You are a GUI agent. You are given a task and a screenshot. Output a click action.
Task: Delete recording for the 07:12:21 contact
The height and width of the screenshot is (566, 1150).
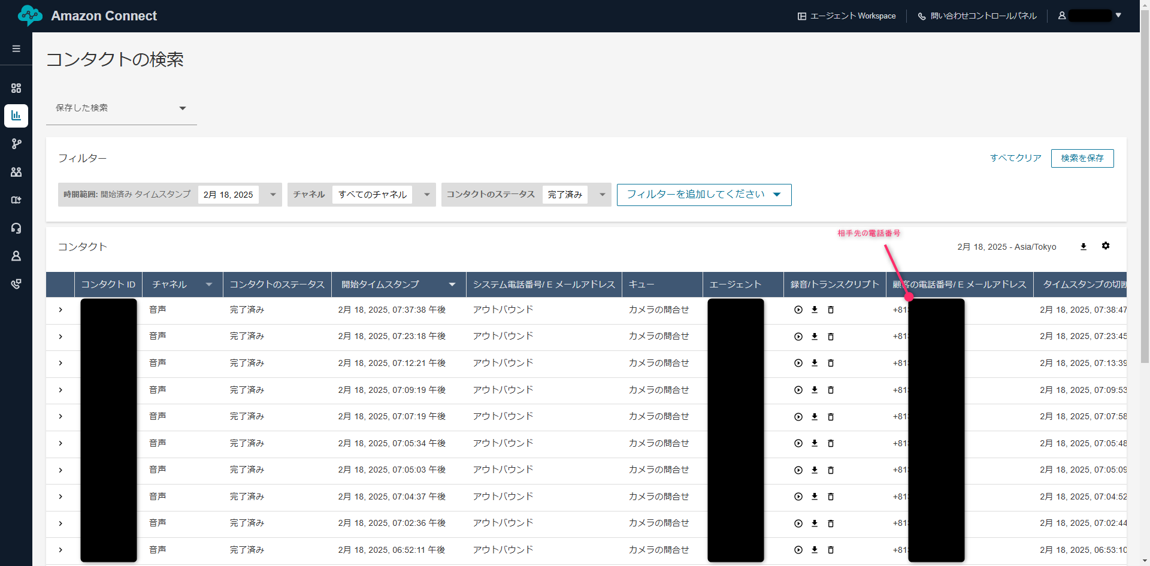pyautogui.click(x=830, y=364)
